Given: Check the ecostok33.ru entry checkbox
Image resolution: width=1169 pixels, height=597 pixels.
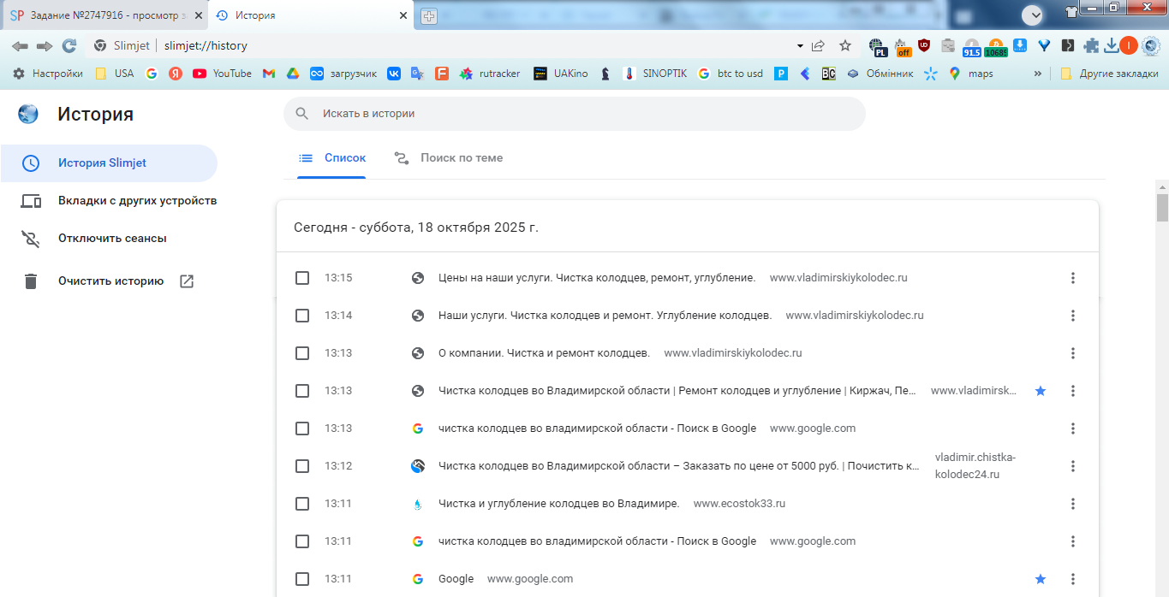Looking at the screenshot, I should point(302,504).
